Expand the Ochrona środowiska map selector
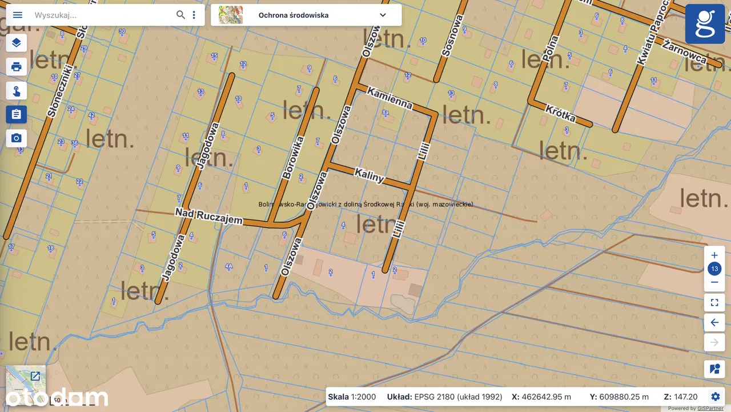Viewport: 731px width, 412px height. [383, 15]
